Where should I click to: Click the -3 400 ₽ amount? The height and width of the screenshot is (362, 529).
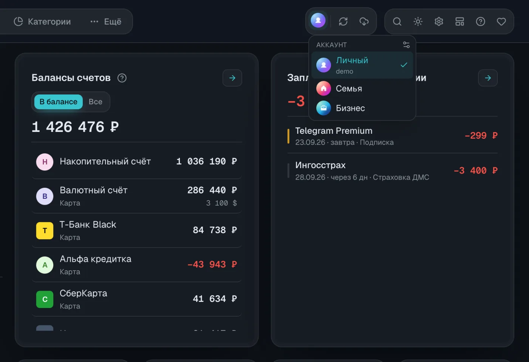point(475,171)
